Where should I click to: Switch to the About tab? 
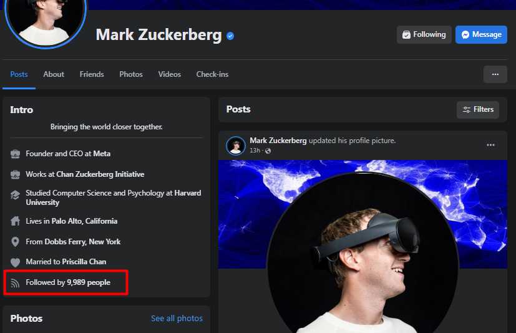coord(54,74)
